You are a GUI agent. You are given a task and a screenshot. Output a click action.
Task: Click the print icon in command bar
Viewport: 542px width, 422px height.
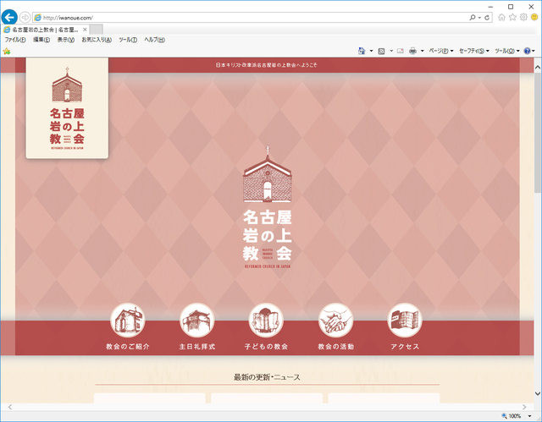coord(412,51)
